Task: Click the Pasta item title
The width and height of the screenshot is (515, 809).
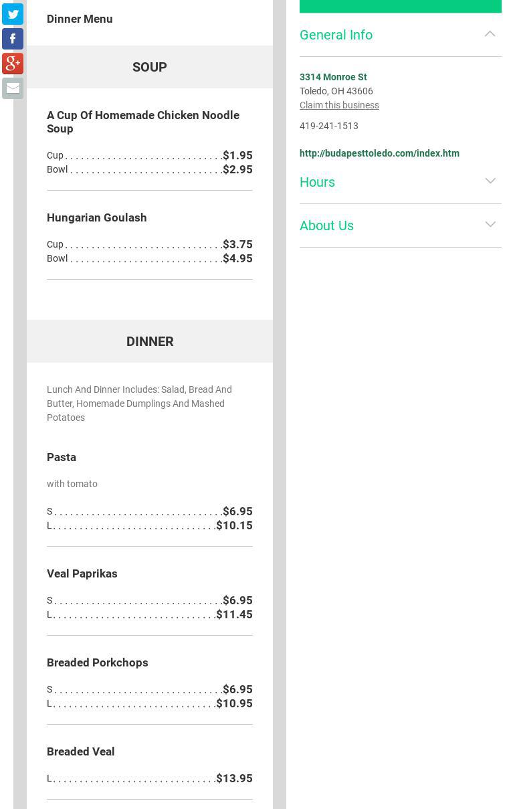Action: coord(62,457)
